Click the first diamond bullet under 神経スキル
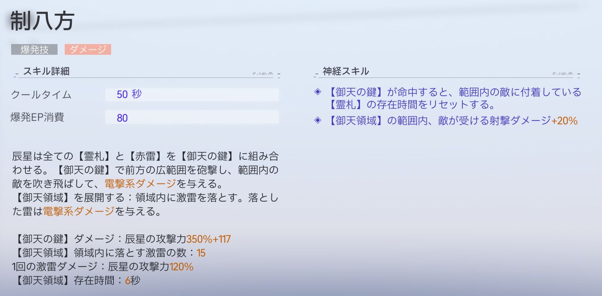This screenshot has height=296, width=602. (x=318, y=92)
